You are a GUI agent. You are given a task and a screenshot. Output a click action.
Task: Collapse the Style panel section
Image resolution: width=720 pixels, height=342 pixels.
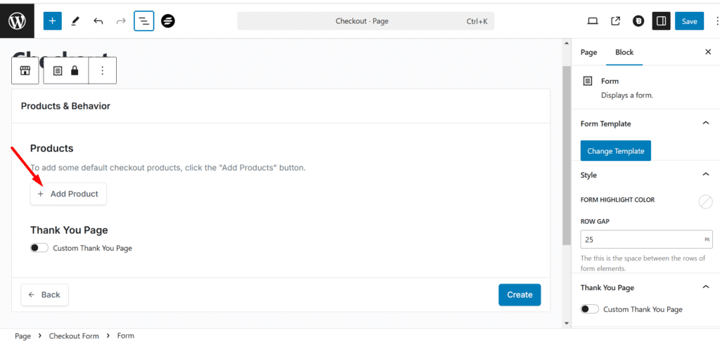pos(706,175)
